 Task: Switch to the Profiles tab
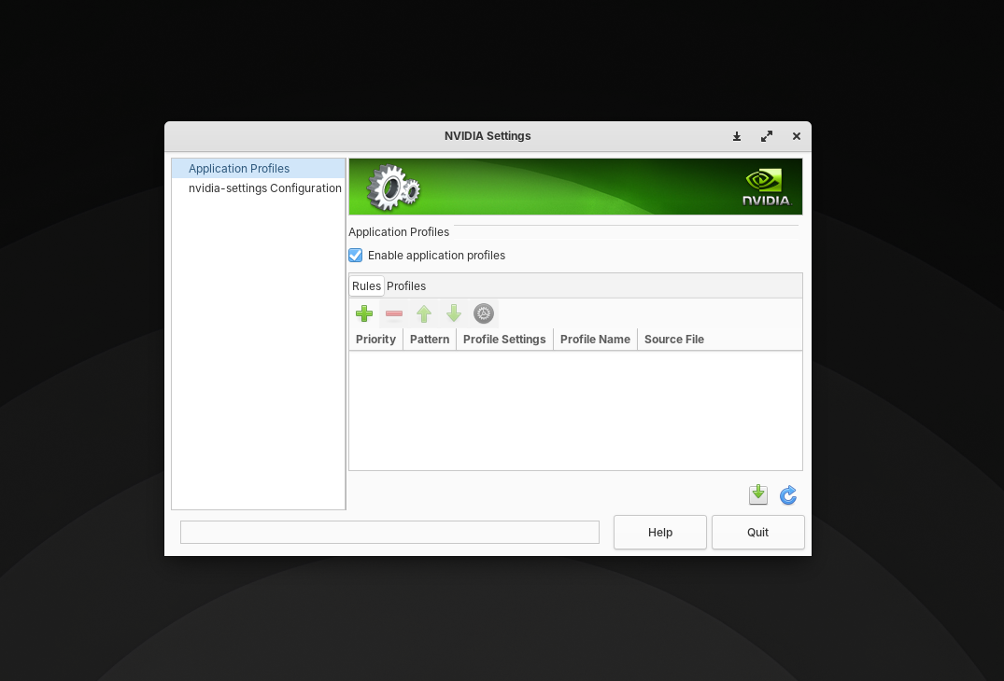(x=406, y=285)
